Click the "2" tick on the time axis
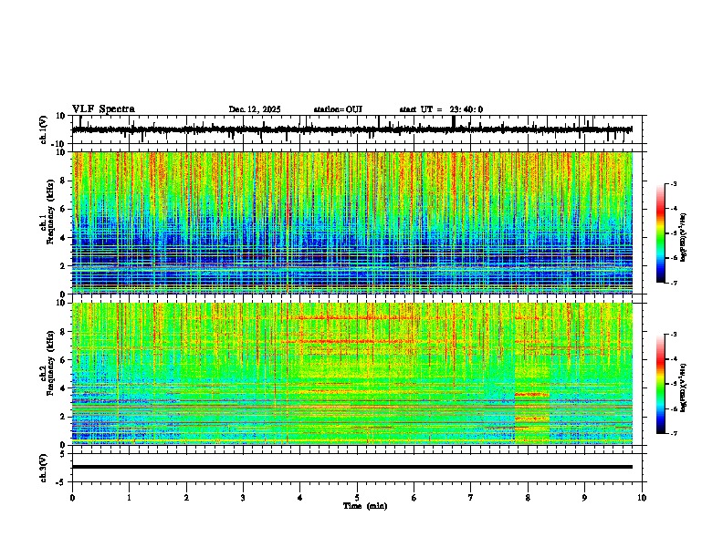Screen dimensions: 723x558 point(186,498)
